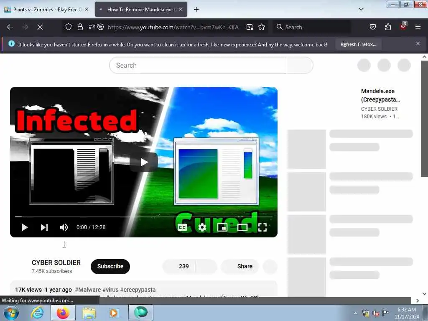Open the Save to Pocket icon
The width and height of the screenshot is (428, 321).
[372, 27]
